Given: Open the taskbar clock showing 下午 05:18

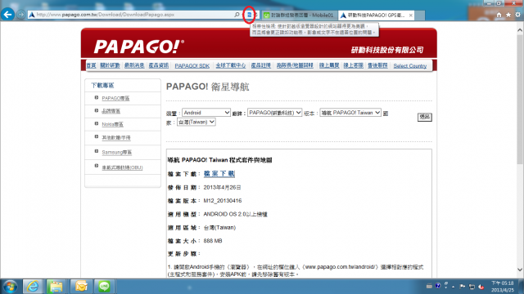Looking at the screenshot, I should click(502, 287).
